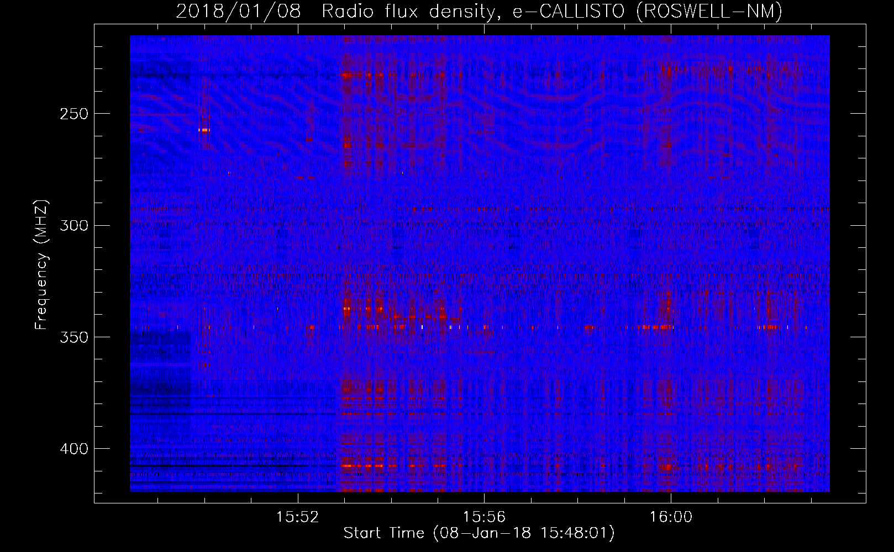Select the 350 frequency tick label
The width and height of the screenshot is (894, 552).
74,337
